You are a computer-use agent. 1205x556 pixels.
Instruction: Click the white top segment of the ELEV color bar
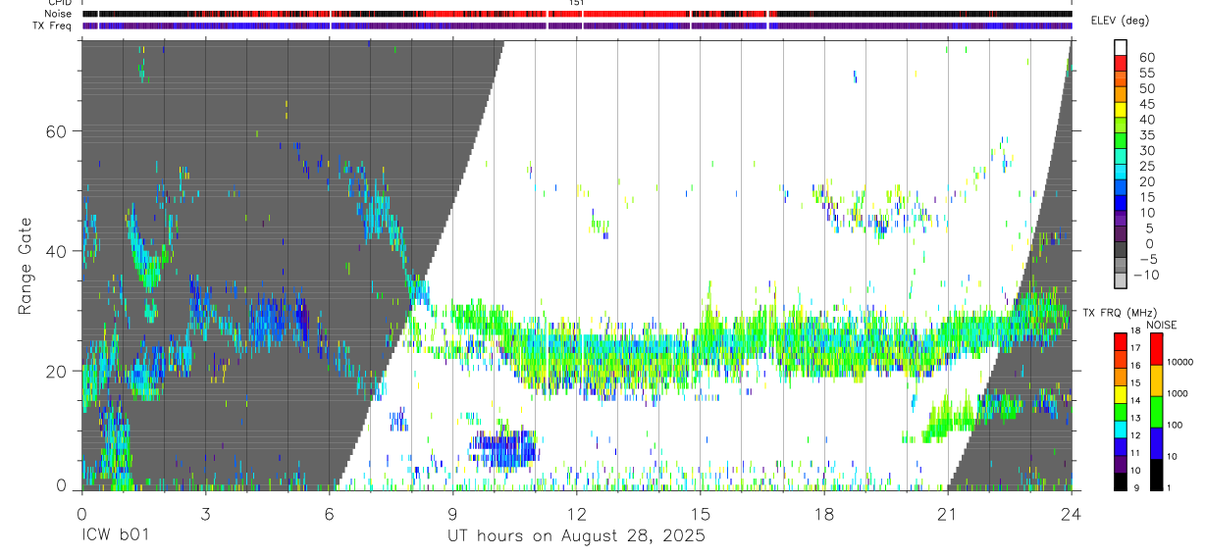pos(1121,48)
